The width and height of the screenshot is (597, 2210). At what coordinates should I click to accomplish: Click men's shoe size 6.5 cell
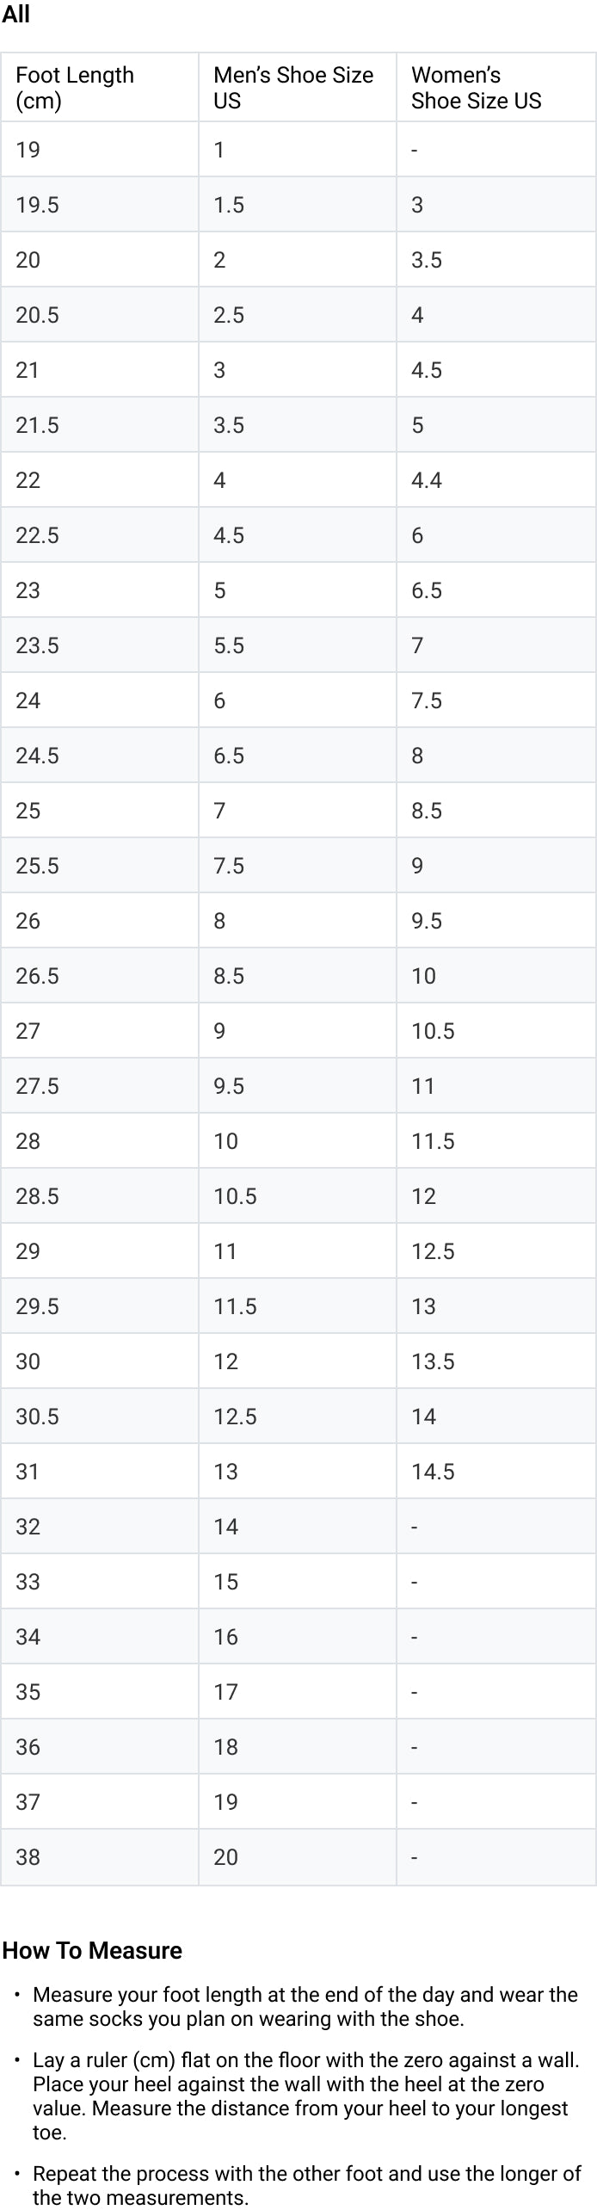298,756
